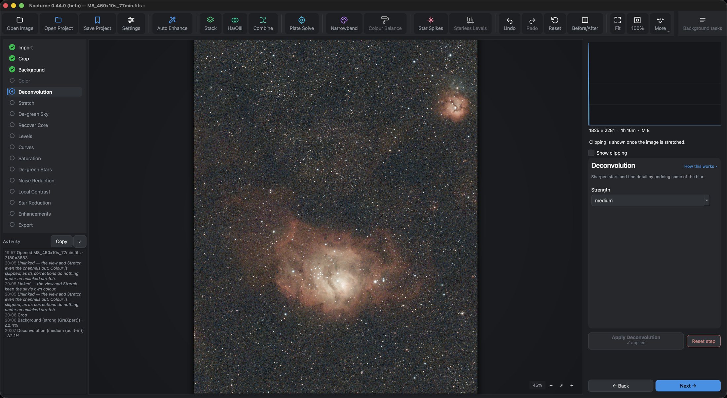
Task: Click the '1825 × 2281' image info text
Action: point(602,131)
